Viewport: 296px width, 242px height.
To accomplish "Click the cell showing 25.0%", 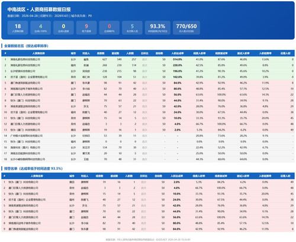I will [200, 153].
